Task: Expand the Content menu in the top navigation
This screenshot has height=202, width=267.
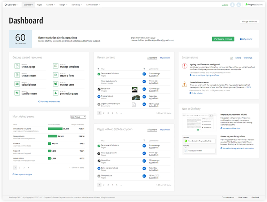Action: coord(51,5)
